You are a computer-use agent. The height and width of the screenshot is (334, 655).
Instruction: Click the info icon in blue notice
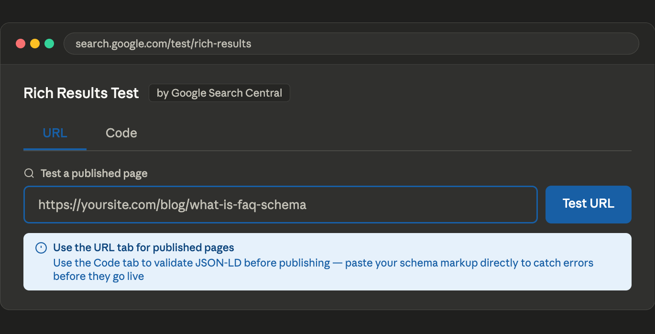pos(41,248)
